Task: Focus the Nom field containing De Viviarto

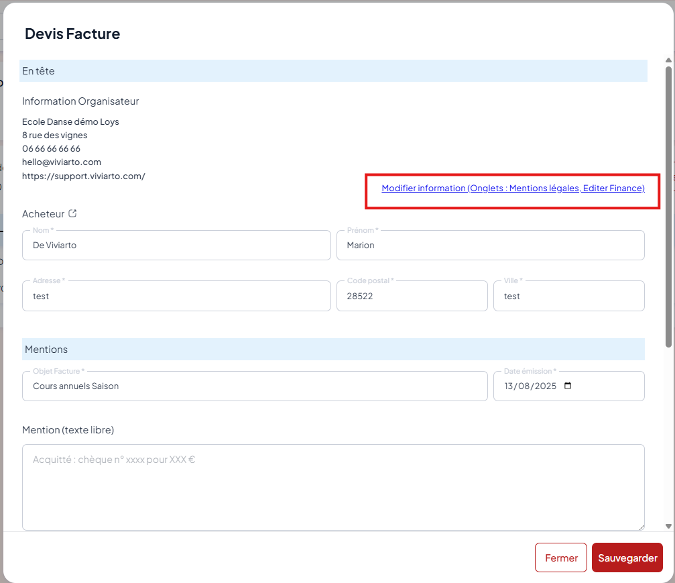Action: pyautogui.click(x=176, y=246)
